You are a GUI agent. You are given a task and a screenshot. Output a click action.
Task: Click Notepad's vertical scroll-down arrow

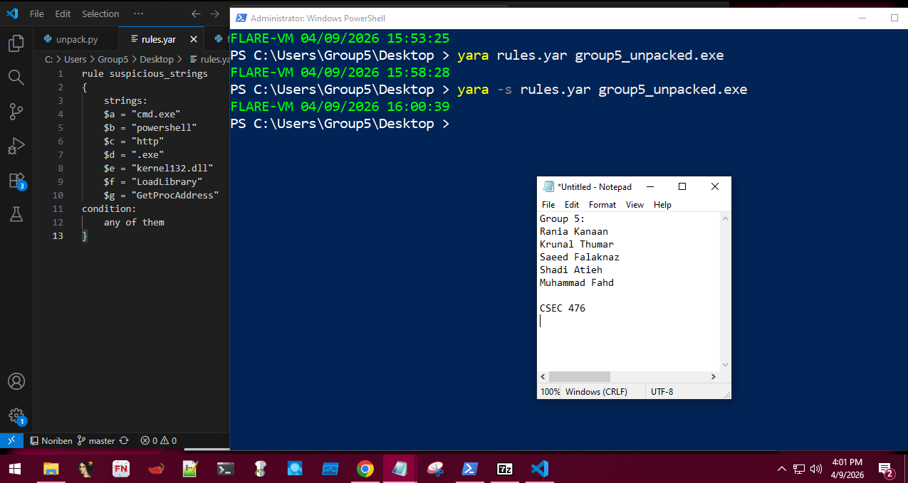pyautogui.click(x=725, y=364)
